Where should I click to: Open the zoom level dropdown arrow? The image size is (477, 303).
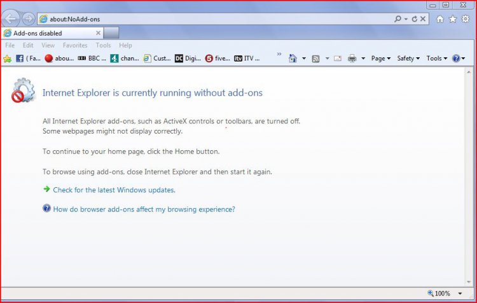tap(460, 293)
